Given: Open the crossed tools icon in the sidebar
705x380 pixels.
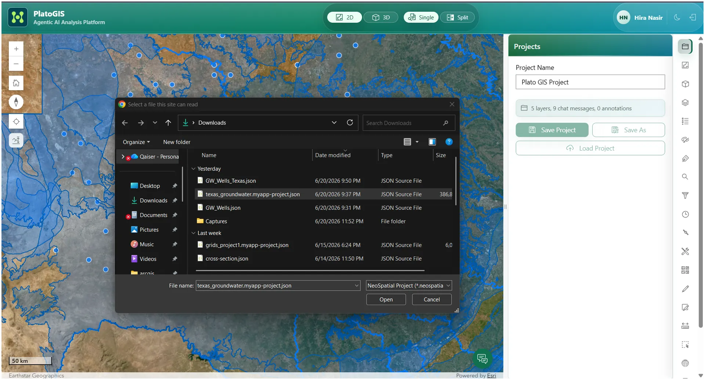Looking at the screenshot, I should click(x=685, y=251).
